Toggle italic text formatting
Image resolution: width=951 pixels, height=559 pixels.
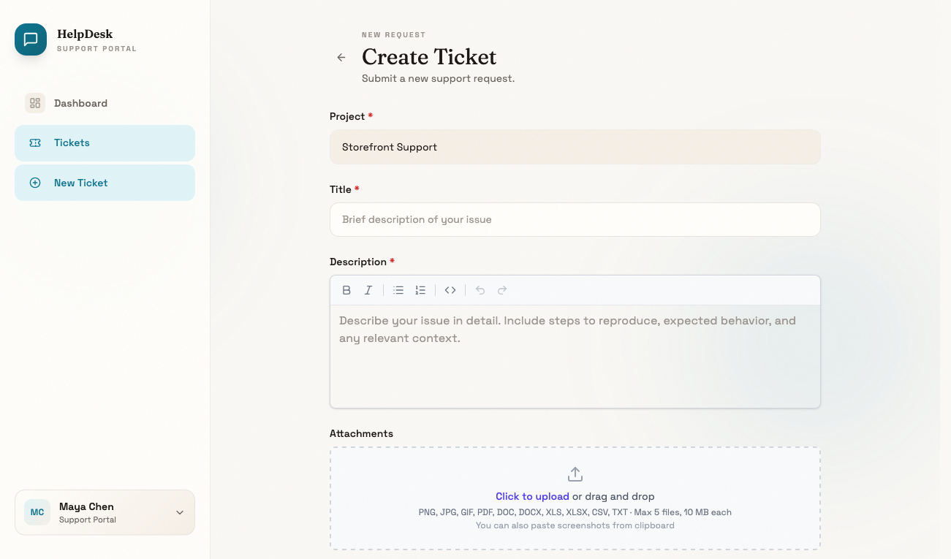point(368,290)
